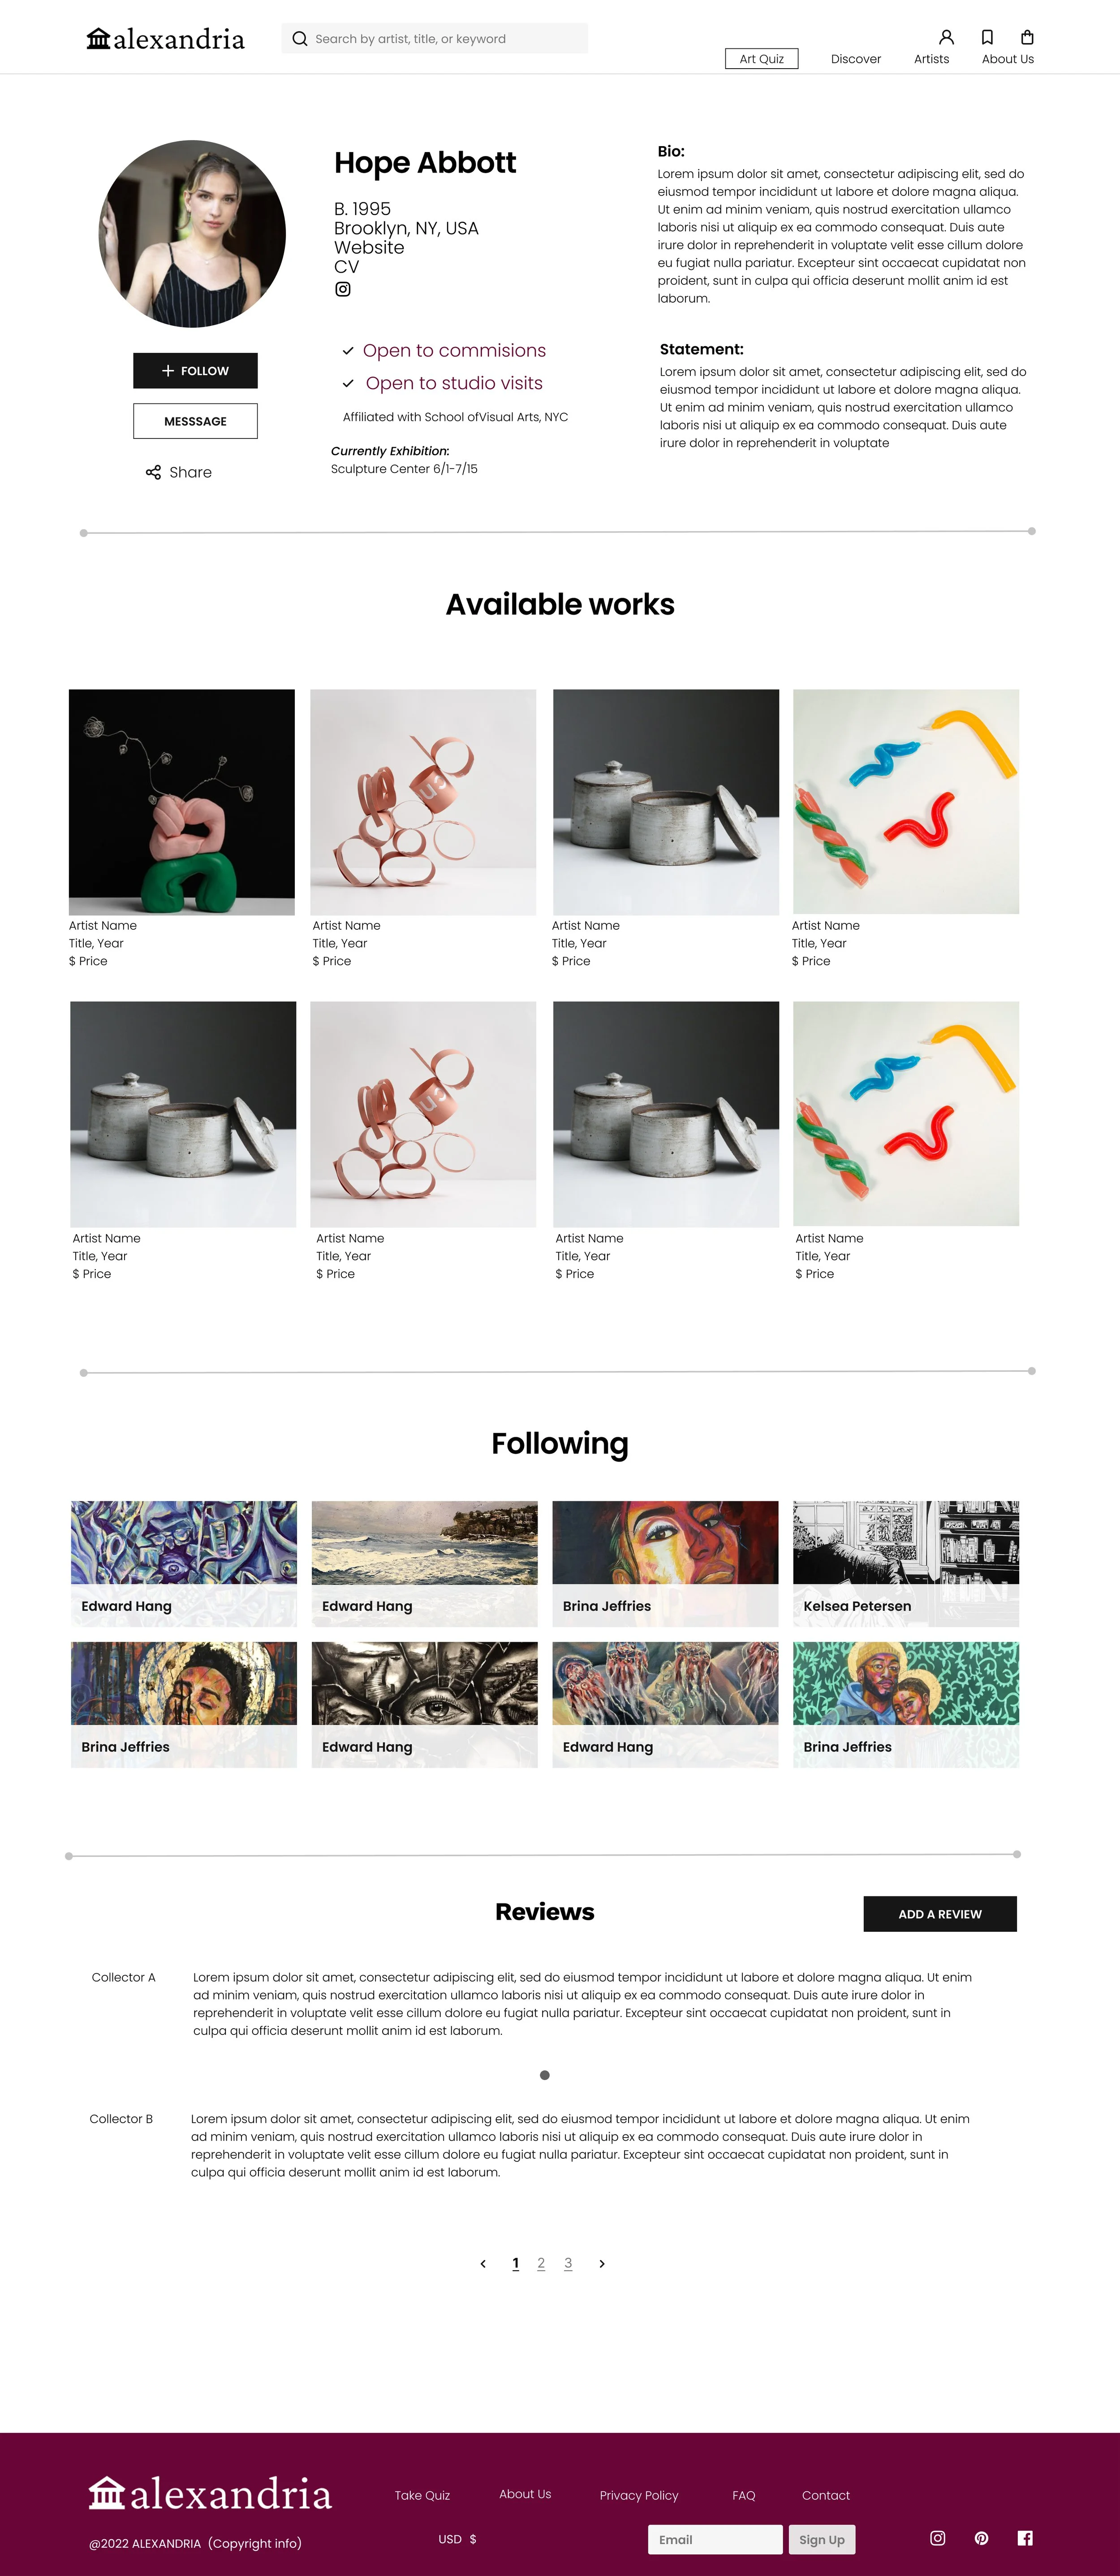Image resolution: width=1120 pixels, height=2576 pixels.
Task: Open the shopping bag icon
Action: coord(1027,38)
